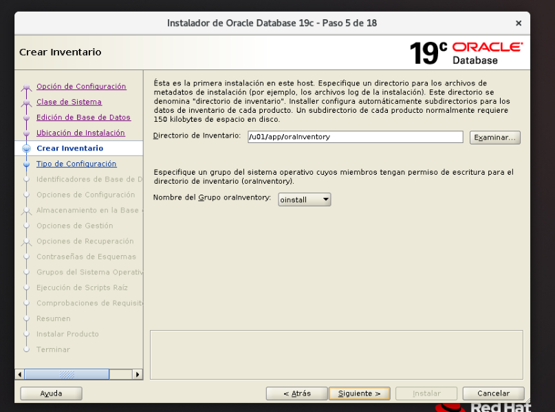Select the Ubicación de Instalación step

[82, 132]
